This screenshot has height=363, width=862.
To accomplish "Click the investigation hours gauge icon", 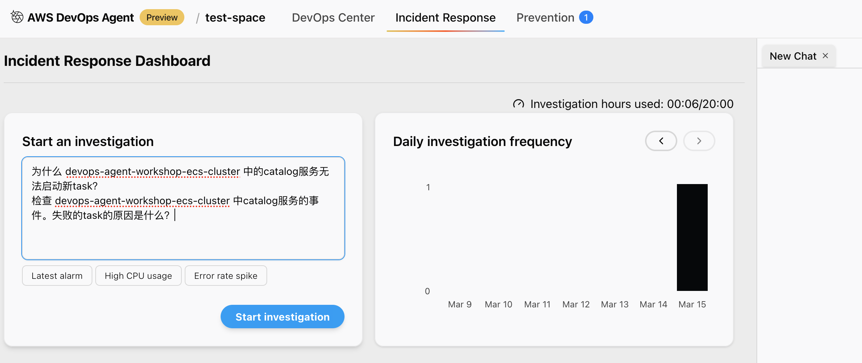I will point(518,104).
